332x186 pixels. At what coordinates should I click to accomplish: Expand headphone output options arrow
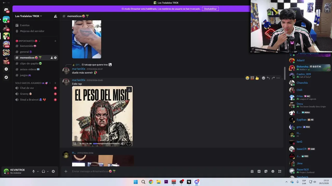click(48, 171)
